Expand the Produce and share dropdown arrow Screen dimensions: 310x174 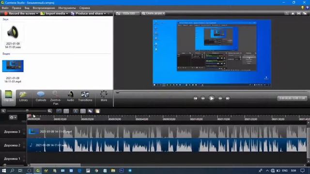105,14
